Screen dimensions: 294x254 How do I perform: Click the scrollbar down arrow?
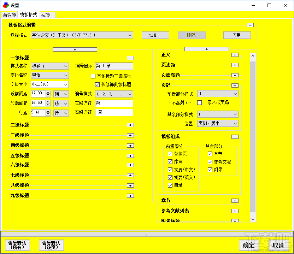(253, 219)
